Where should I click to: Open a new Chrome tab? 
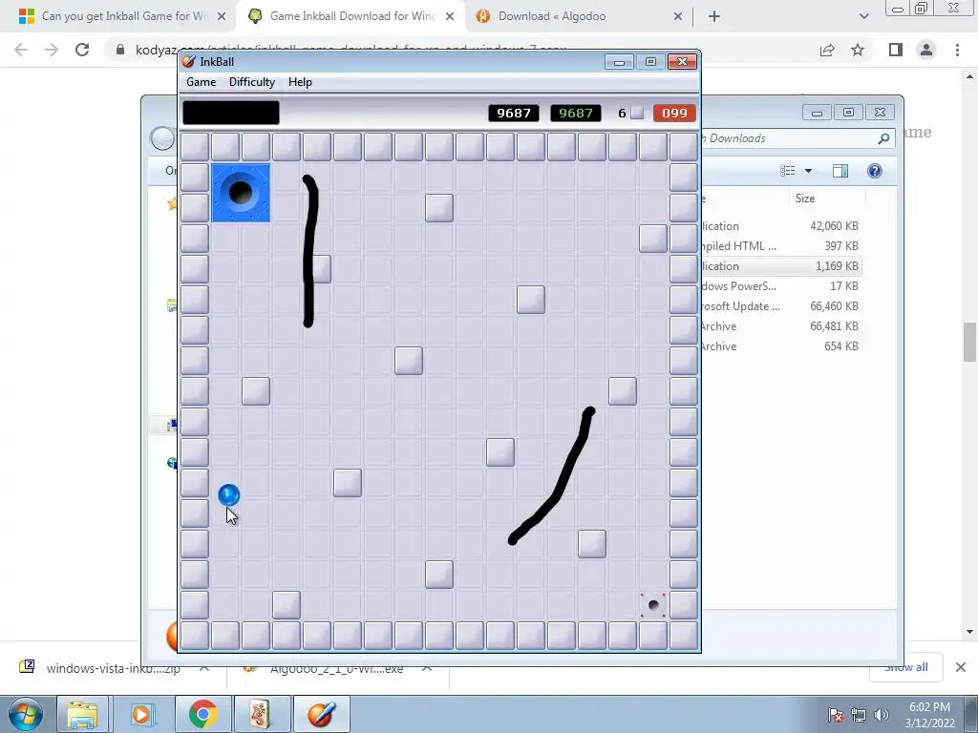714,16
